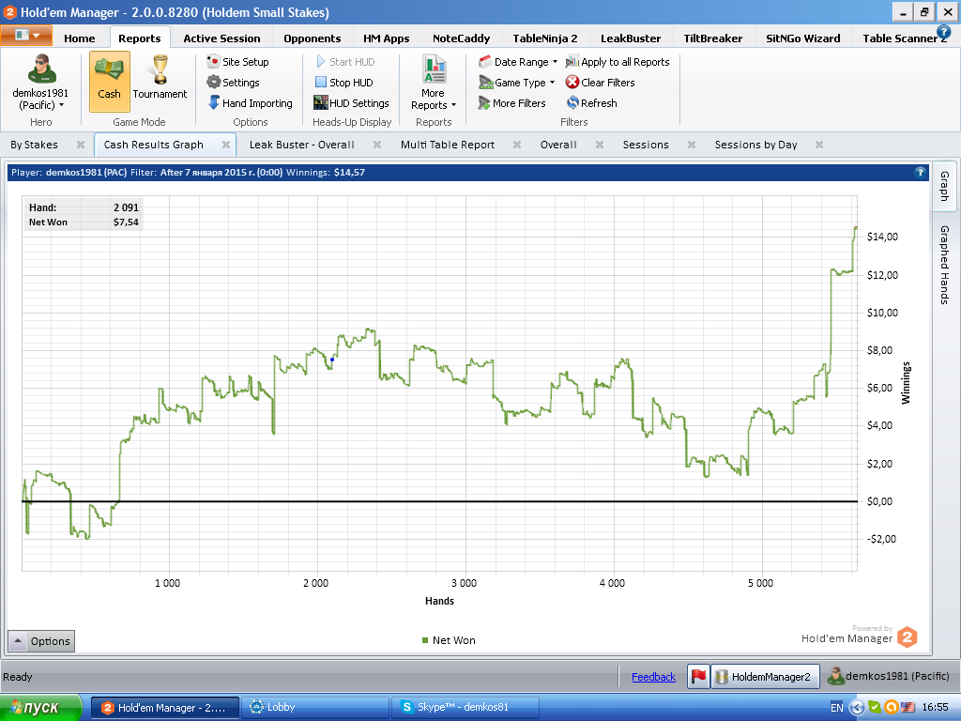961x721 pixels.
Task: Close the Sessions by Day tab
Action: [x=818, y=145]
